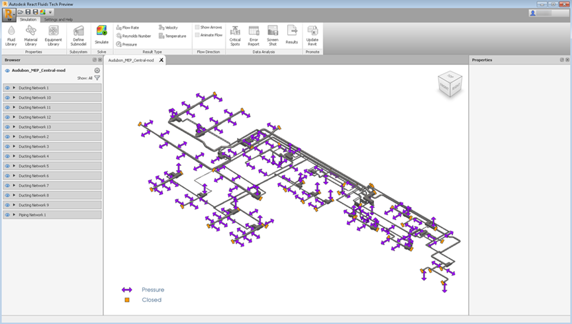572x324 pixels.
Task: Hide Ducting Network 1
Action: pyautogui.click(x=7, y=88)
